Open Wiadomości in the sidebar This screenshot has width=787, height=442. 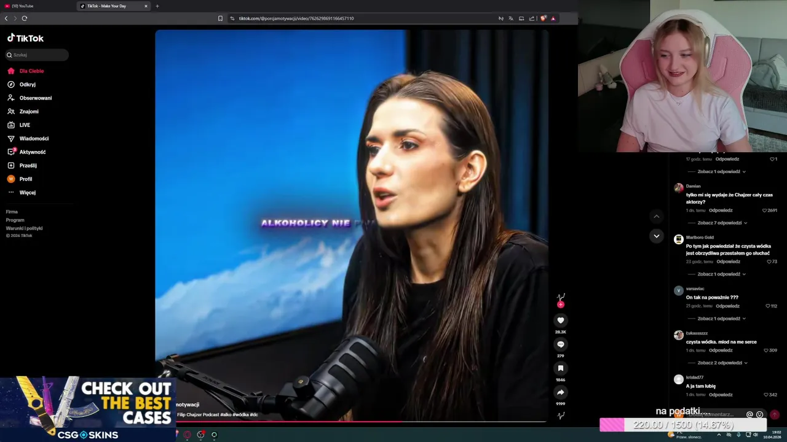(28, 139)
